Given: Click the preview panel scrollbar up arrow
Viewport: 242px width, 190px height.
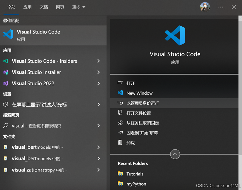Looking at the screenshot, I should point(240,18).
